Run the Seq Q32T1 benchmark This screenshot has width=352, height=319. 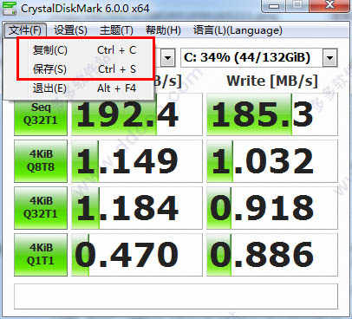click(41, 114)
